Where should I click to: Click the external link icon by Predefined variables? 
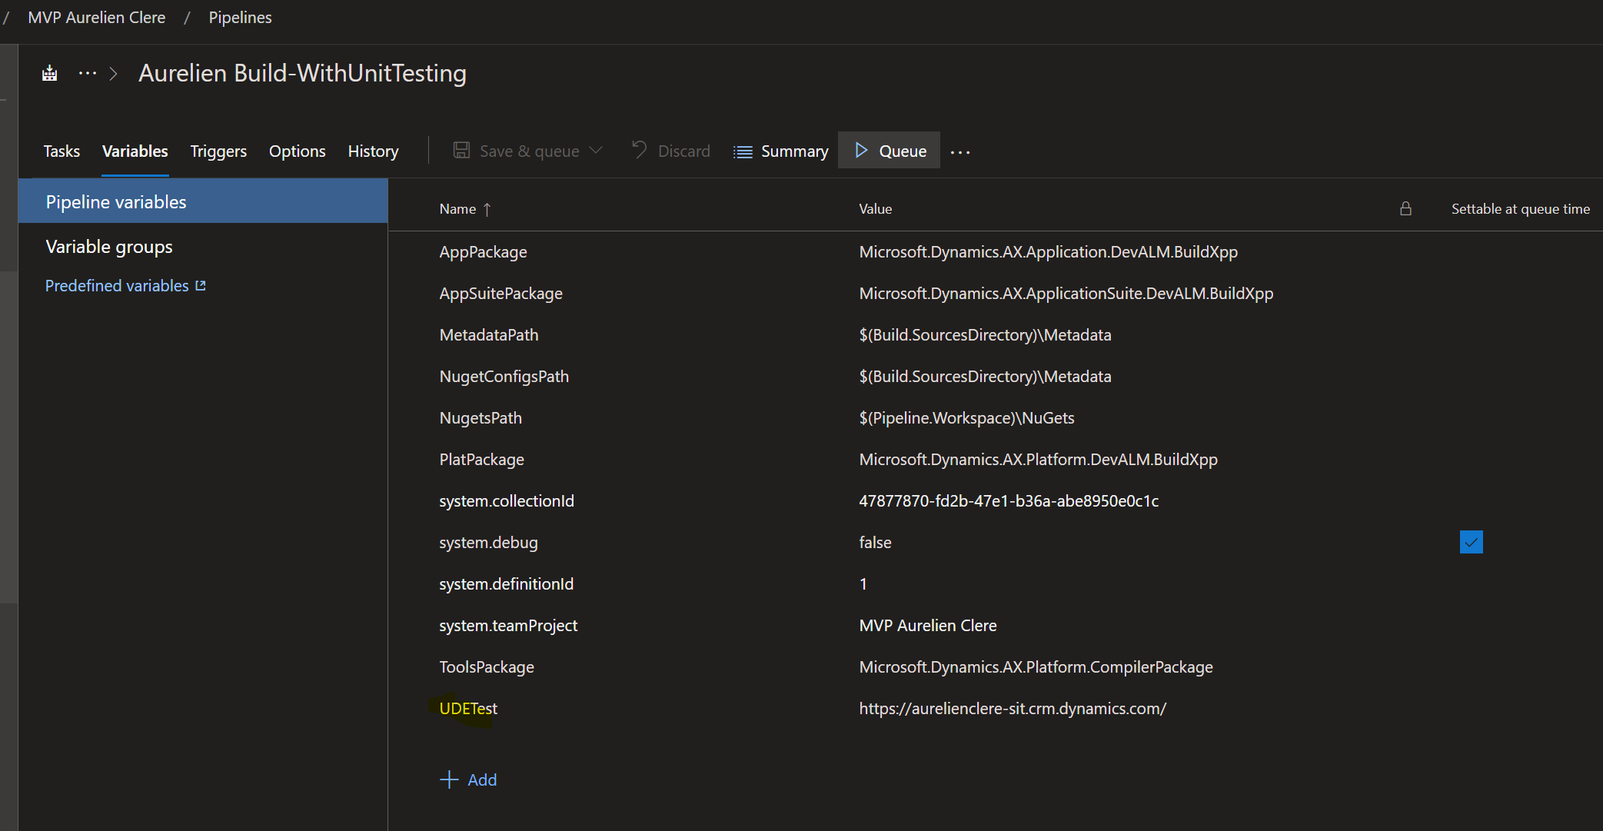point(201,285)
